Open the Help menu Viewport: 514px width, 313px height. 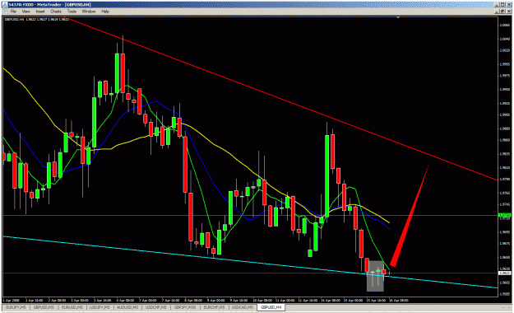click(x=105, y=12)
